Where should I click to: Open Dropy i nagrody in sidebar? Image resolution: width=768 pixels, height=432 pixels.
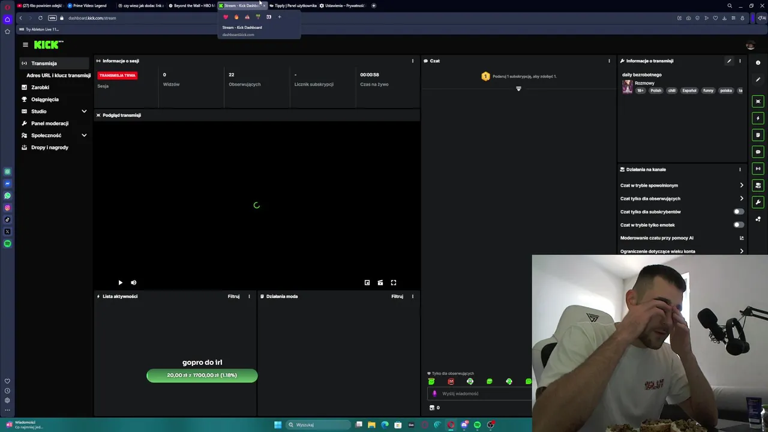coord(50,148)
